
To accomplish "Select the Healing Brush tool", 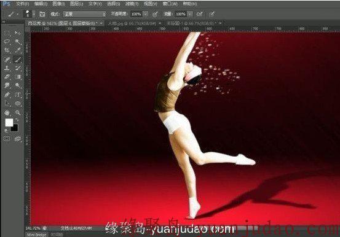I will pyautogui.click(x=7, y=60).
